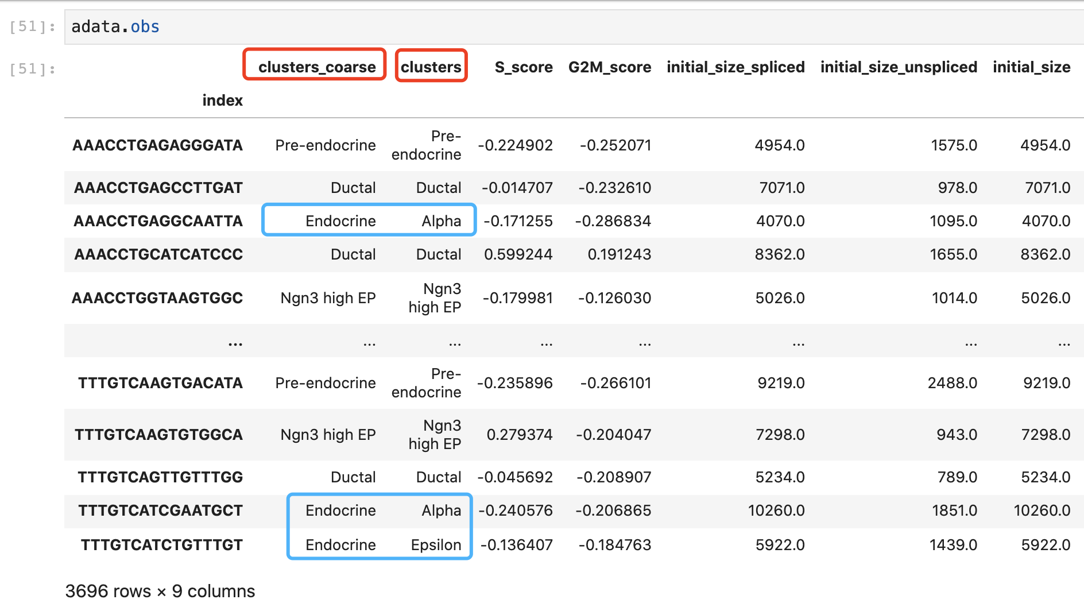Click the Ngn3 high EP cluster cell
Viewport: 1084px width, 611px height.
pos(433,297)
